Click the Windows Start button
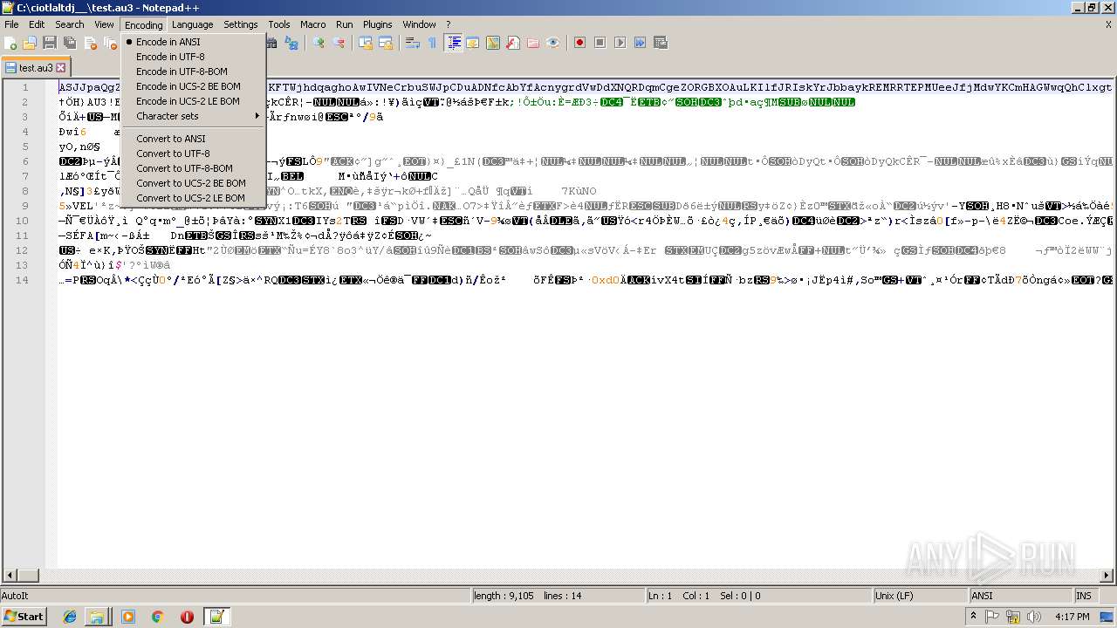The height and width of the screenshot is (628, 1117). tap(24, 617)
